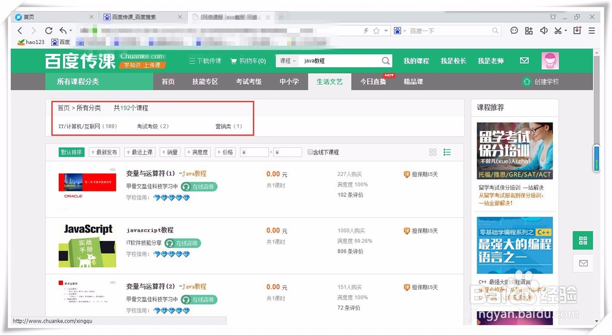The width and height of the screenshot is (612, 335).
Task: Switch to the 首页 browser tab
Action: (x=54, y=17)
